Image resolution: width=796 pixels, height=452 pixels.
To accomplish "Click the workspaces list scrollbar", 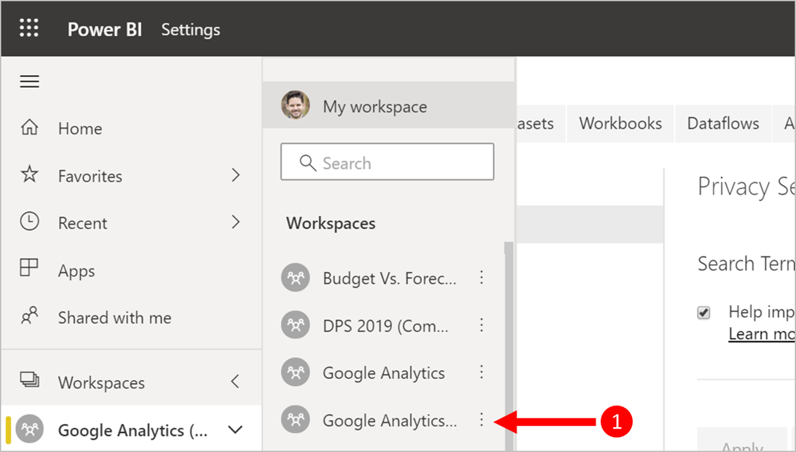I will pos(508,346).
